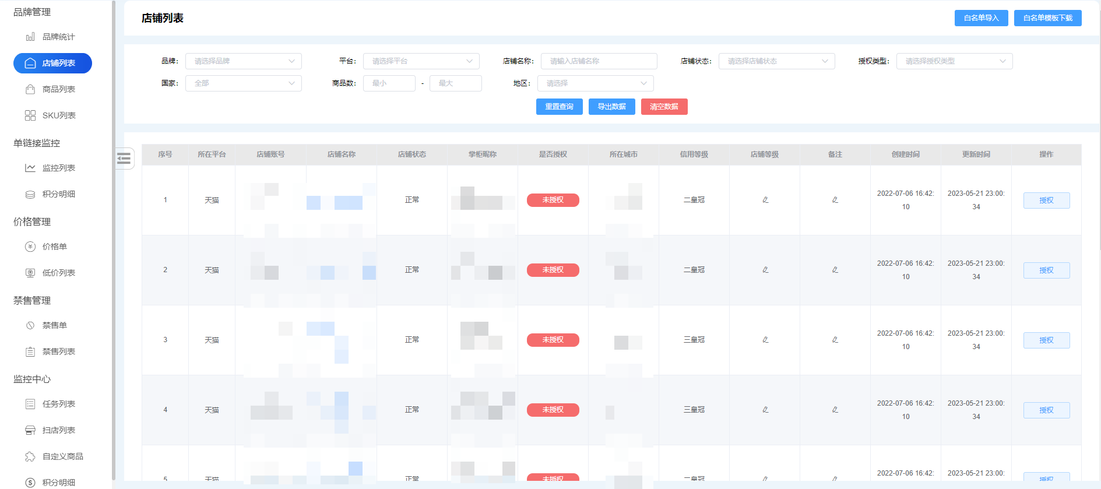Click the SKU列表 grid icon
The height and width of the screenshot is (489, 1101).
(30, 115)
